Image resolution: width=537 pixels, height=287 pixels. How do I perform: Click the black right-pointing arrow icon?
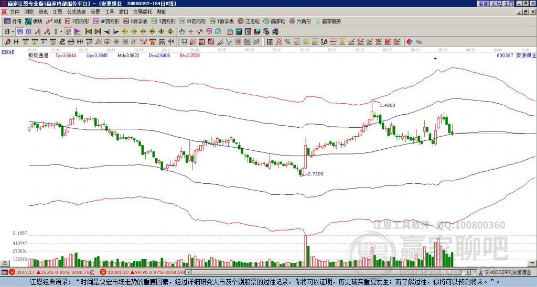pos(116,32)
